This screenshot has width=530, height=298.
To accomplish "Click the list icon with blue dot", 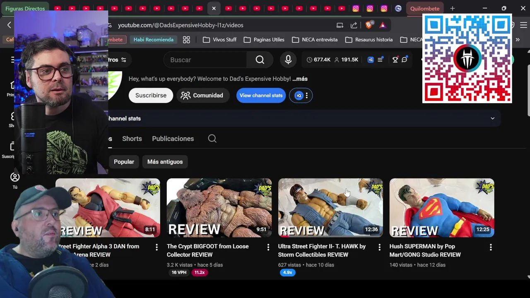I will [x=380, y=60].
